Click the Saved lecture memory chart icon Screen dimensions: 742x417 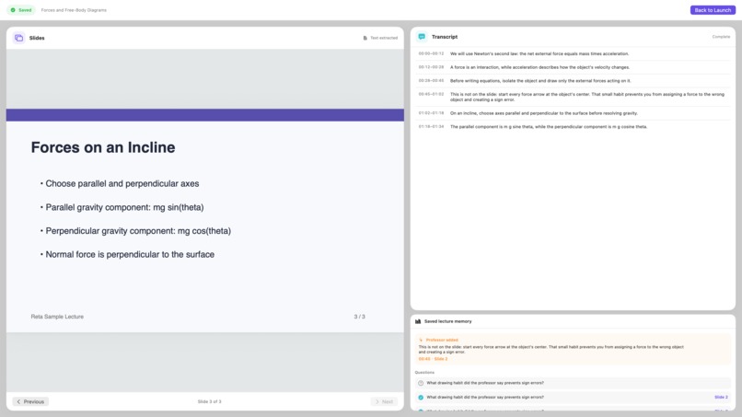pos(418,321)
